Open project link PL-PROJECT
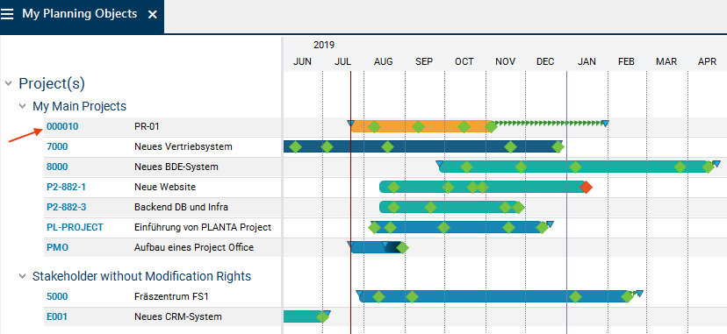 coord(75,227)
